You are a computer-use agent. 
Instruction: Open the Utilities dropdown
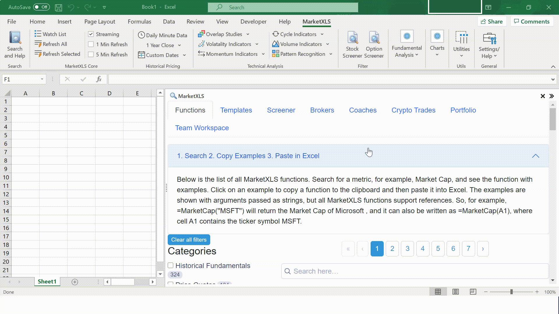point(461,44)
